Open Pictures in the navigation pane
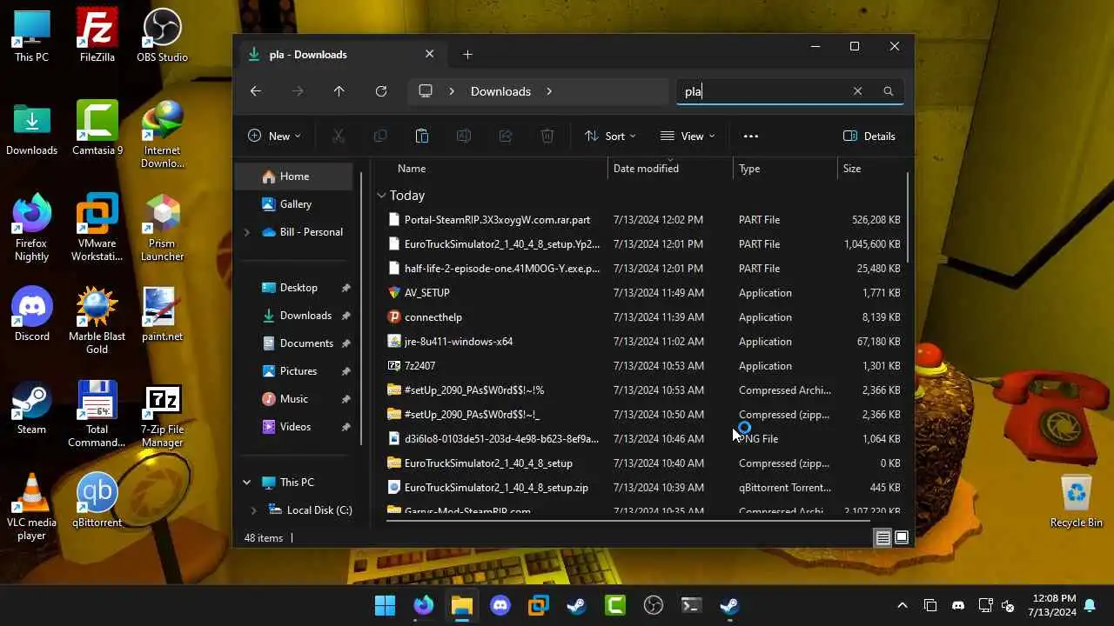This screenshot has height=626, width=1114. coord(299,371)
